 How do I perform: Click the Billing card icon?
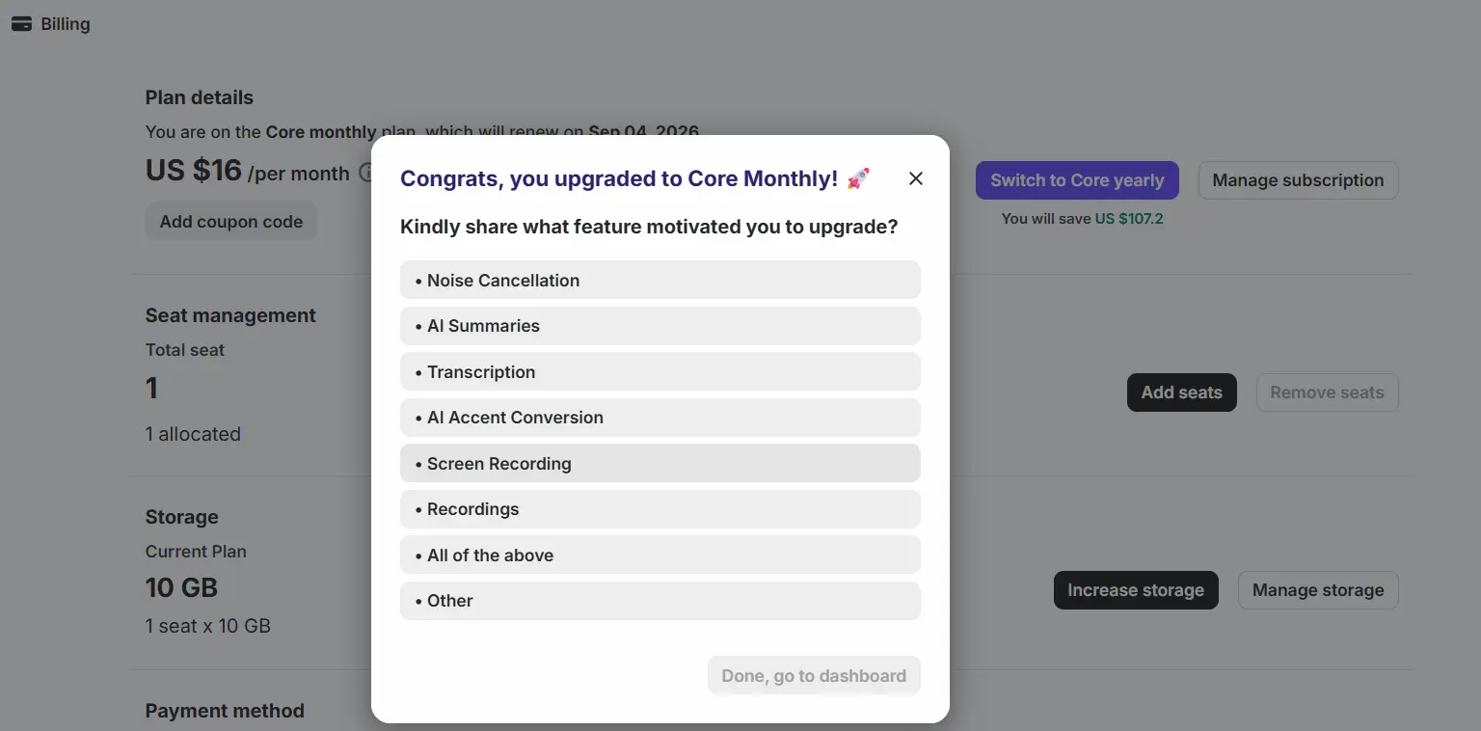pos(21,24)
